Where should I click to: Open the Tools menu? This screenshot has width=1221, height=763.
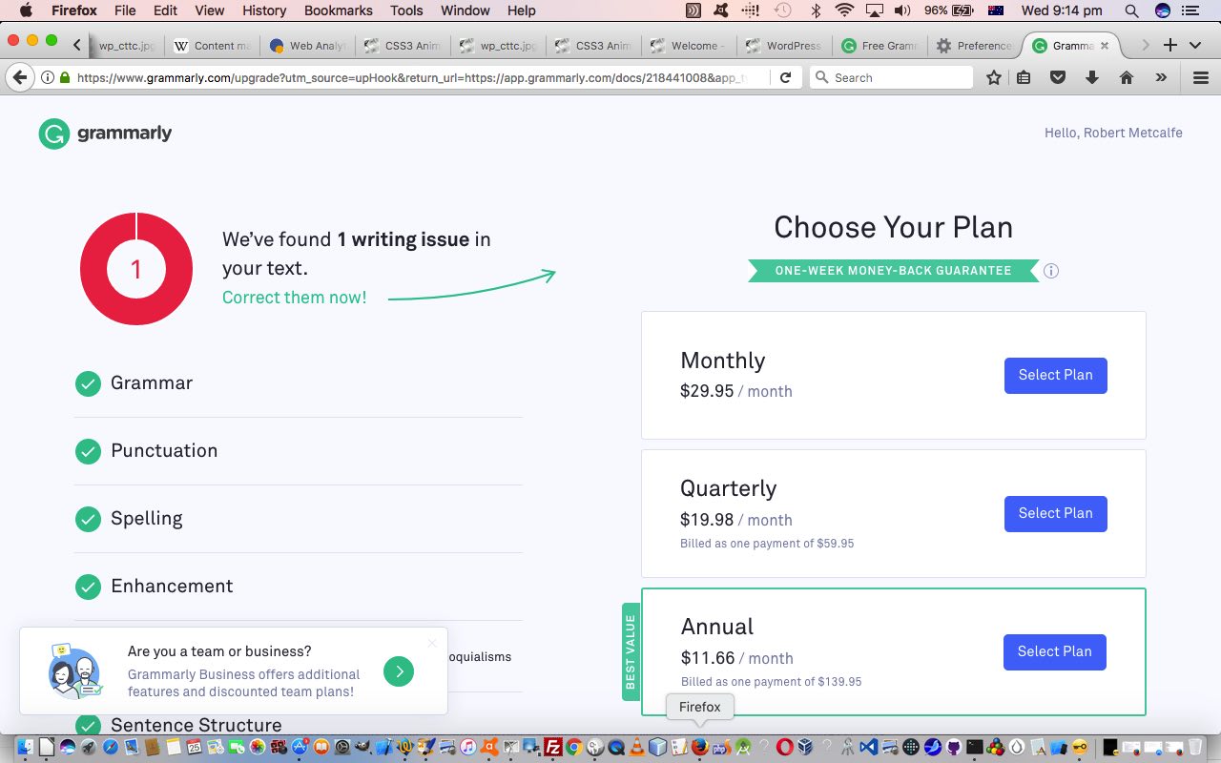406,10
